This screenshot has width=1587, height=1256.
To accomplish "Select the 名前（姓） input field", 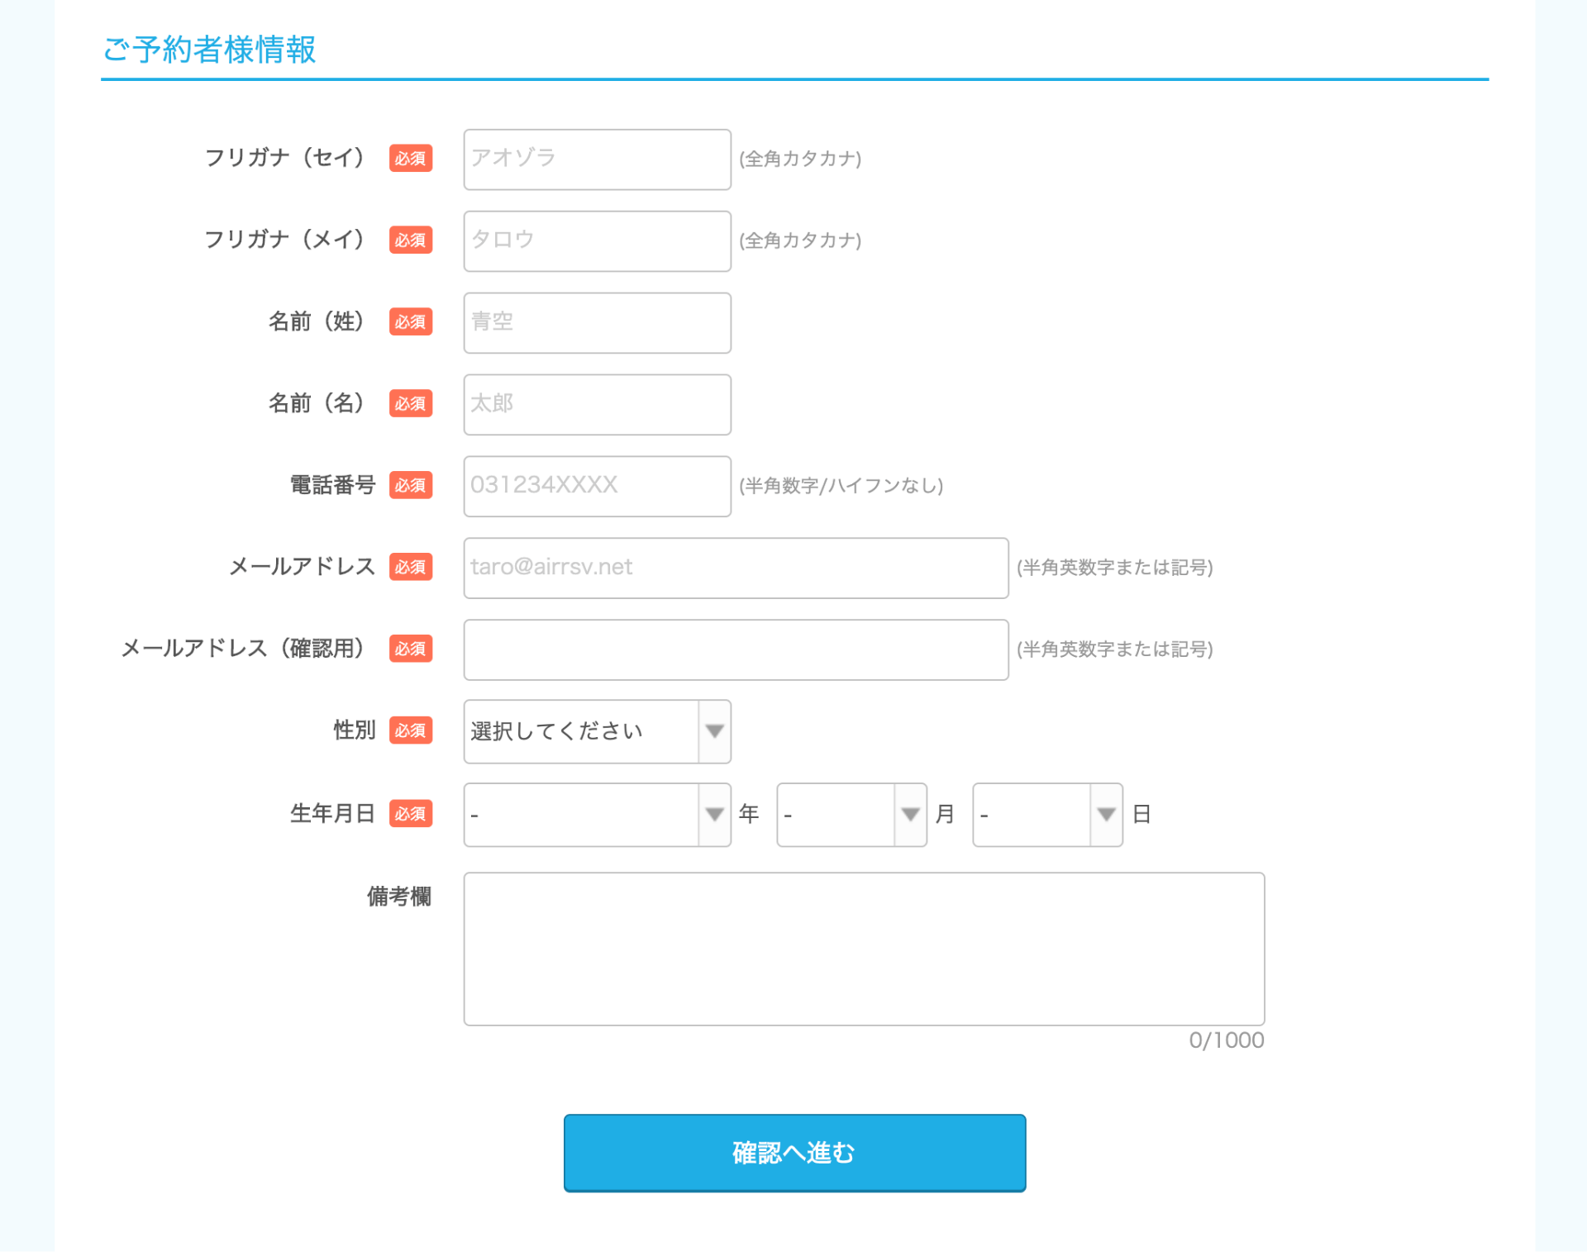I will (597, 322).
